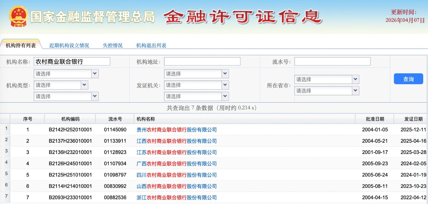Open 贵州农村商业联合银行股份有限公司 link
The height and width of the screenshot is (204, 428).
(x=177, y=130)
